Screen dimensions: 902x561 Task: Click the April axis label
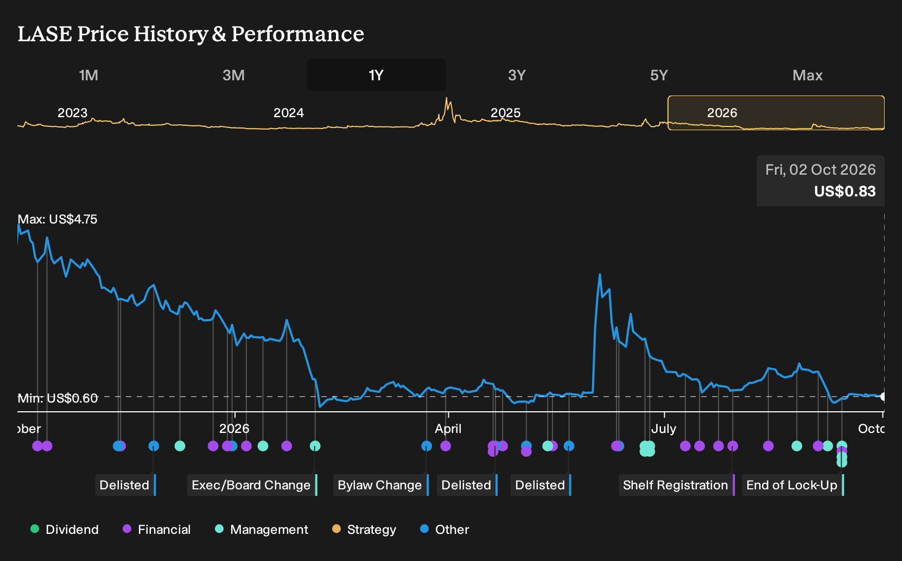click(448, 429)
